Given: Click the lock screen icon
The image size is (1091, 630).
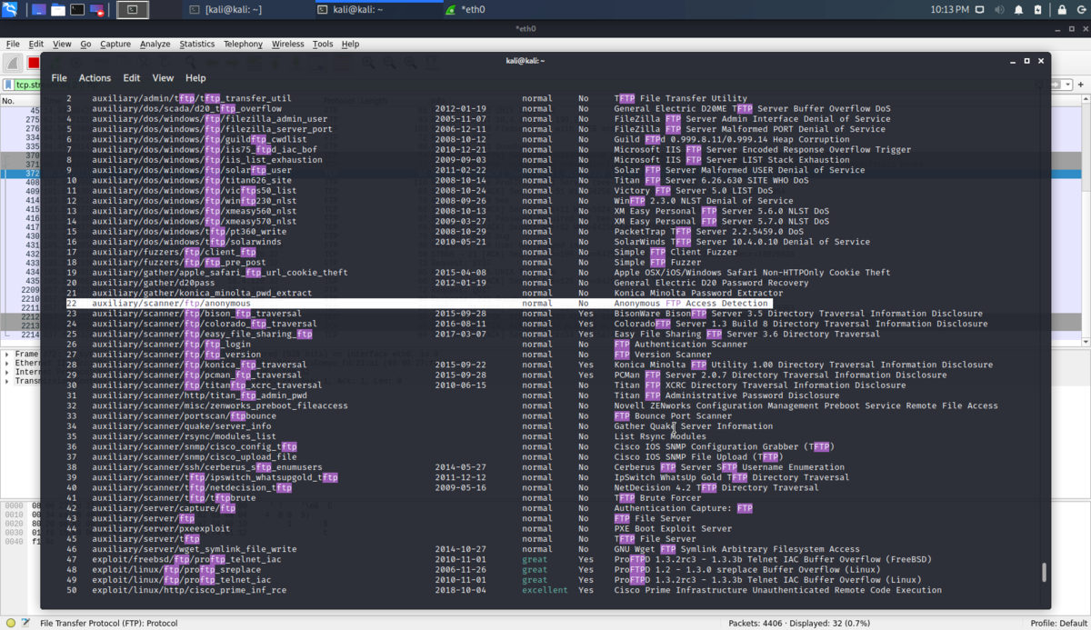Looking at the screenshot, I should [1061, 10].
